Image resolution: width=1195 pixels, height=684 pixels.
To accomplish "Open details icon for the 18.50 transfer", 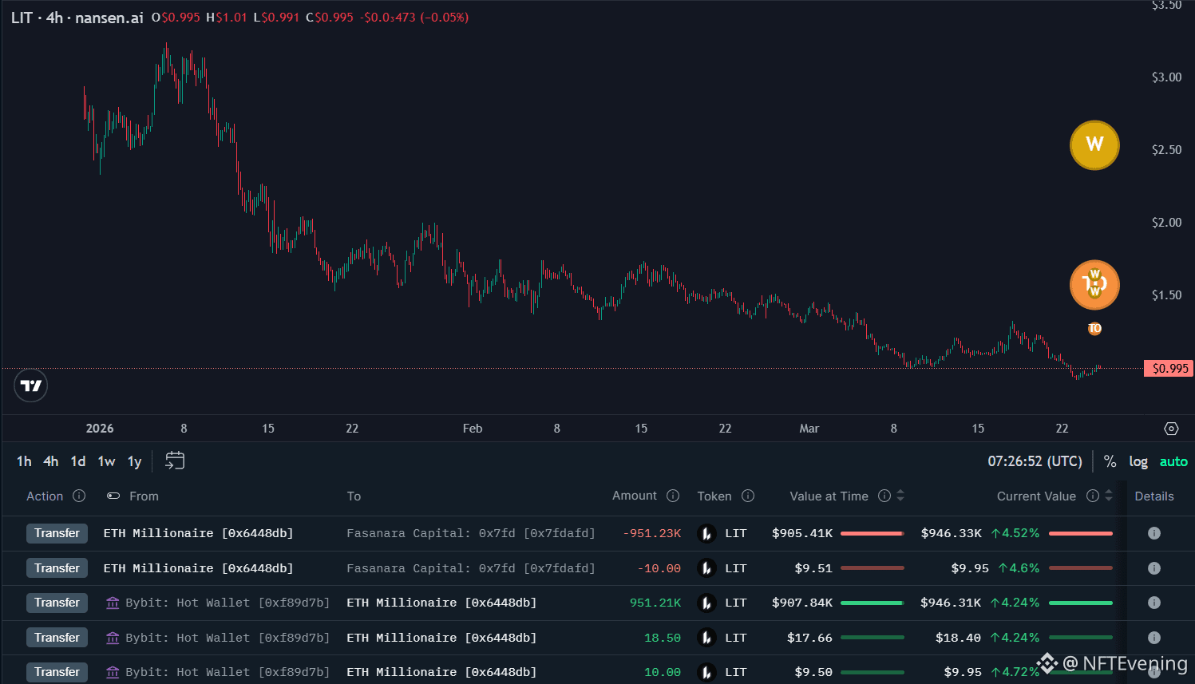I will [x=1154, y=638].
